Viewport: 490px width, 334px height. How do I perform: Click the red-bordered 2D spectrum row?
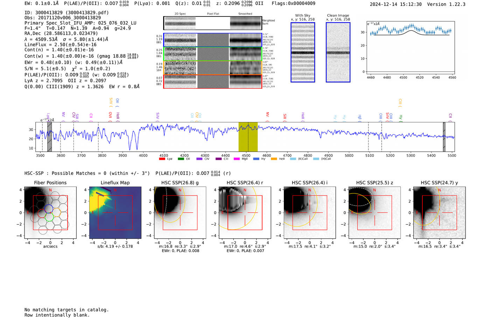[213, 81]
